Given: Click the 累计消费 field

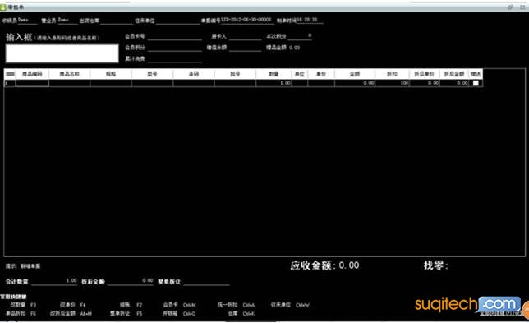Looking at the screenshot, I should (x=175, y=58).
